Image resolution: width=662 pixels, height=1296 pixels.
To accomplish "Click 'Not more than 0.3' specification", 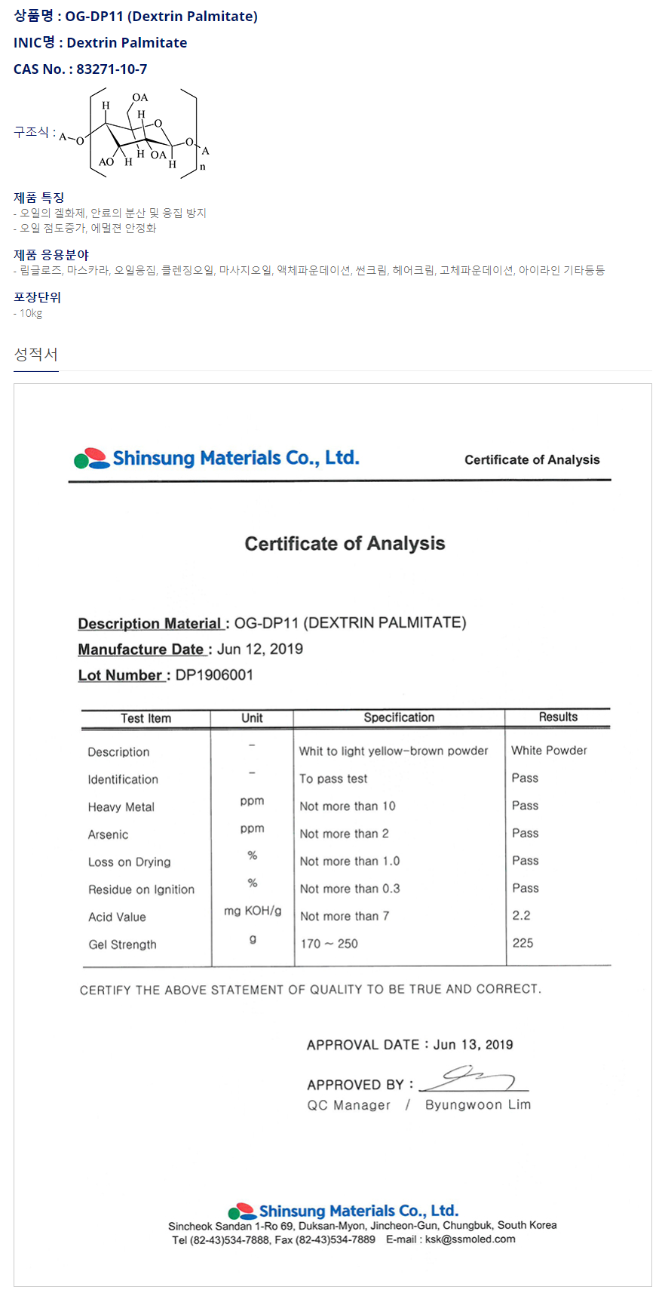I will pos(350,889).
